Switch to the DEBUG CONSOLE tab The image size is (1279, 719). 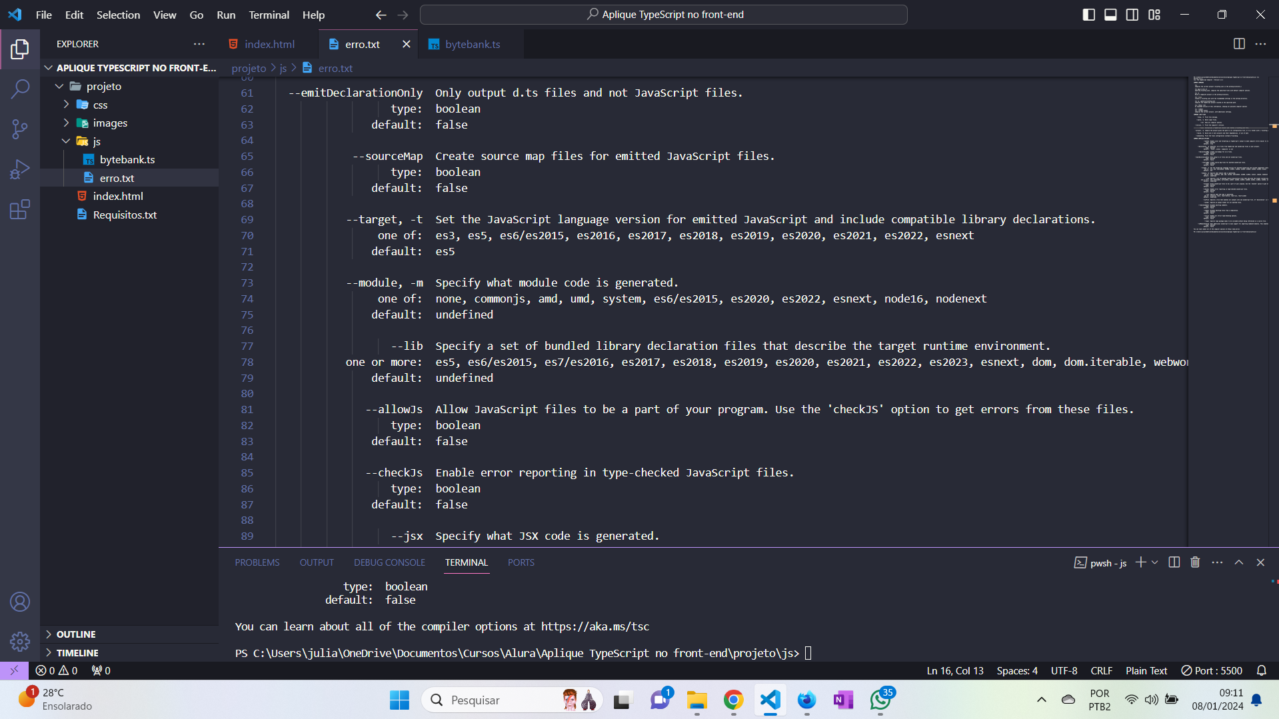[389, 562]
